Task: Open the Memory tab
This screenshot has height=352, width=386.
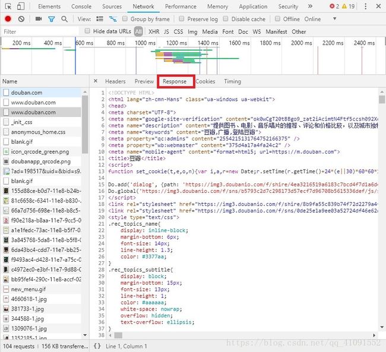Action: tap(217, 7)
